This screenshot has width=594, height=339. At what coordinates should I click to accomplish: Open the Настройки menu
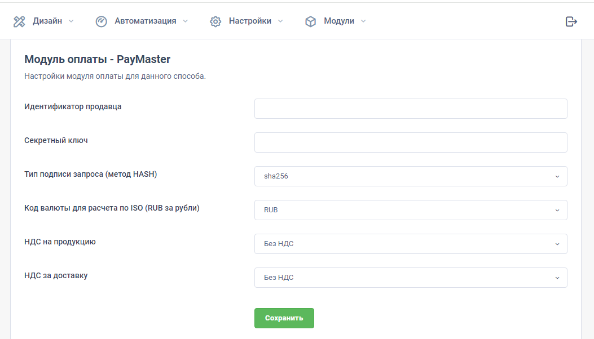(x=250, y=21)
